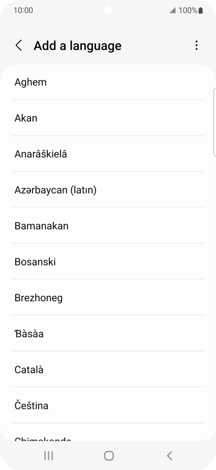Pick Čeština from the list

coord(108,406)
